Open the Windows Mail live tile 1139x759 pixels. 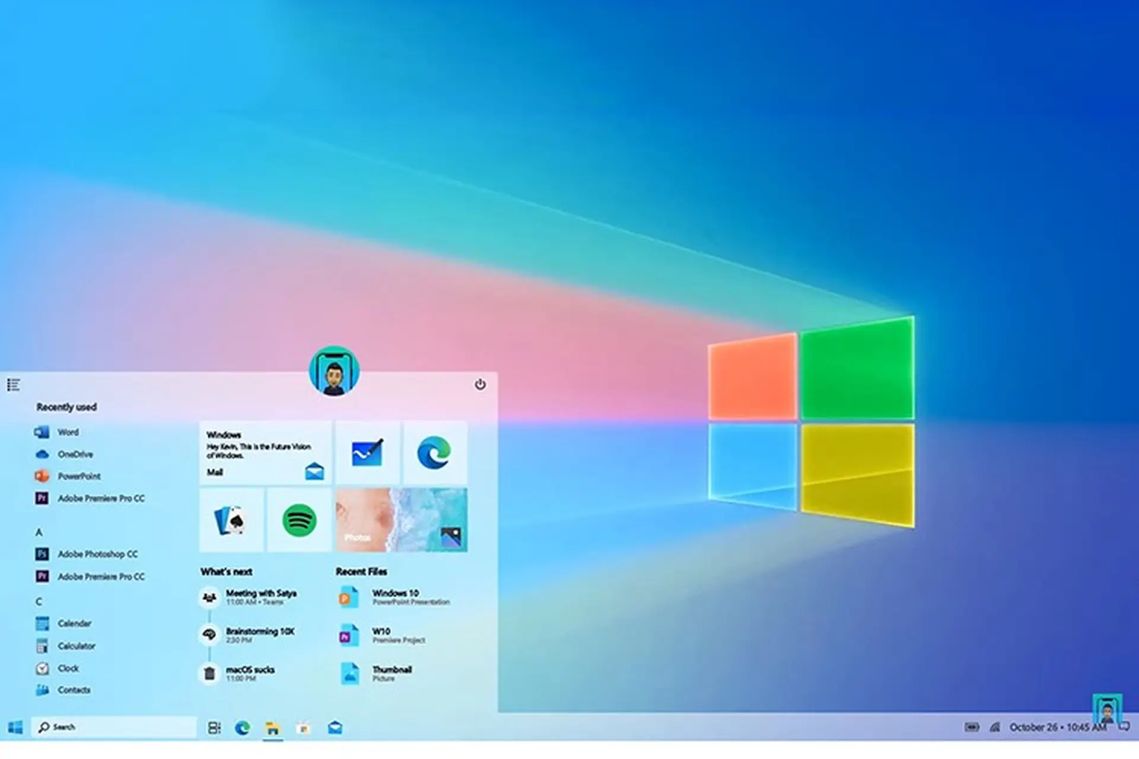pyautogui.click(x=265, y=453)
